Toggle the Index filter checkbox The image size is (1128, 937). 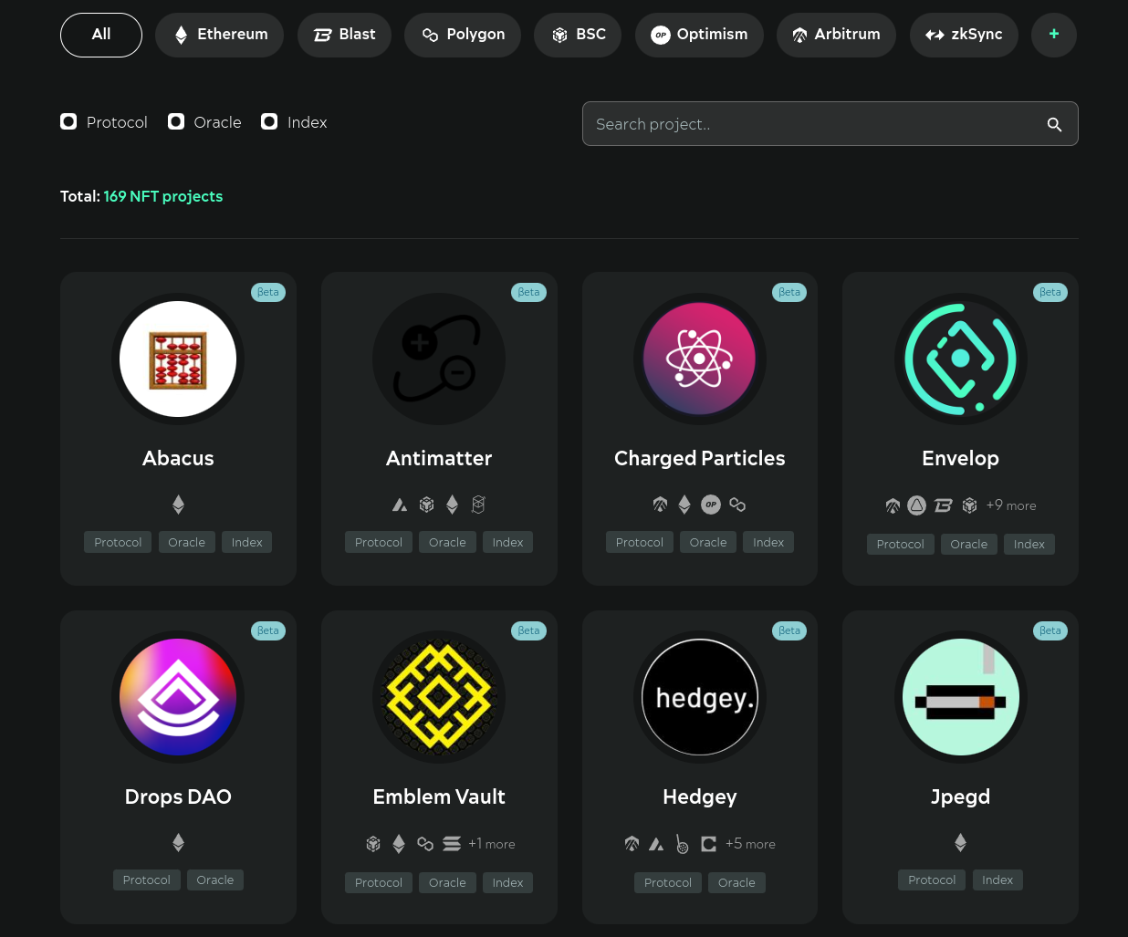coord(269,121)
